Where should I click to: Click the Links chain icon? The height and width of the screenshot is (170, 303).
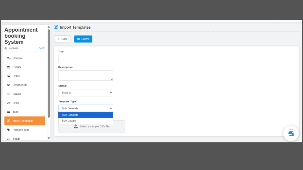(x=9, y=103)
